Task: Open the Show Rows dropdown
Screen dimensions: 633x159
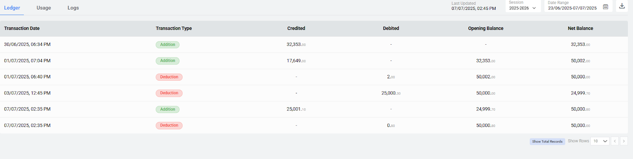Action: pos(600,141)
